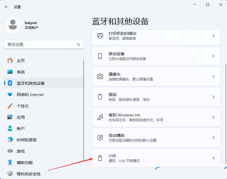Viewport: 227px width, 179px height.
Task: Expand the 移动设备 chevron arrow
Action: 213,56
